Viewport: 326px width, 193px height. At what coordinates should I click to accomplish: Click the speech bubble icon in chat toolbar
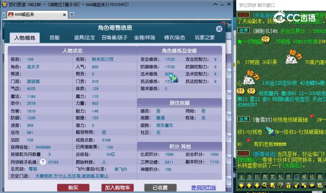click(312, 185)
